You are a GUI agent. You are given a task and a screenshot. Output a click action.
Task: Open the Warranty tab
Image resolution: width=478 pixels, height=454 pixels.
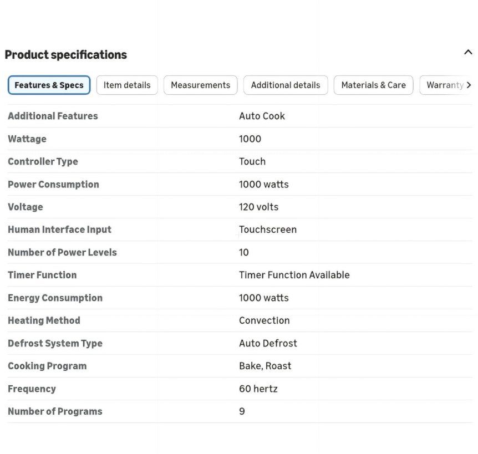(x=445, y=85)
